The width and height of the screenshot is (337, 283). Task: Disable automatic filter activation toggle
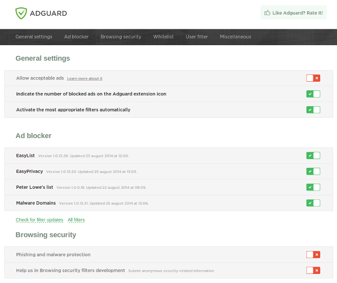313,110
